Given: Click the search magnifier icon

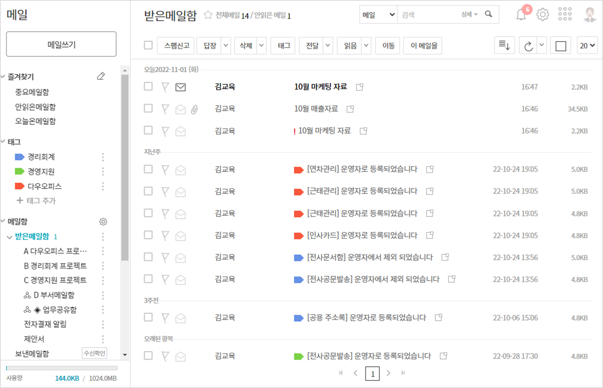Looking at the screenshot, I should pos(489,14).
